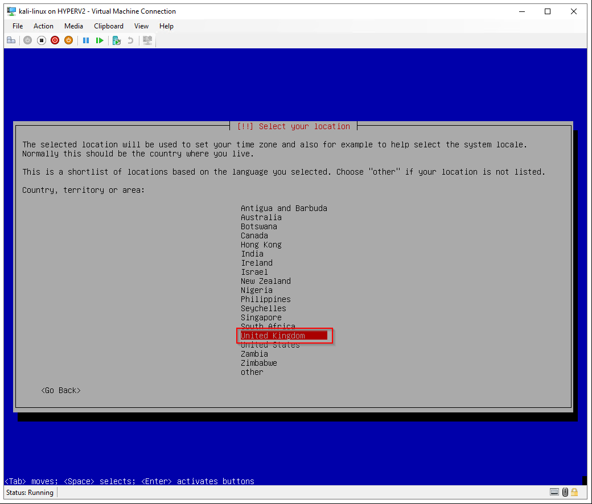
Task: Pick "other" at the bottom of list
Action: [x=252, y=372]
